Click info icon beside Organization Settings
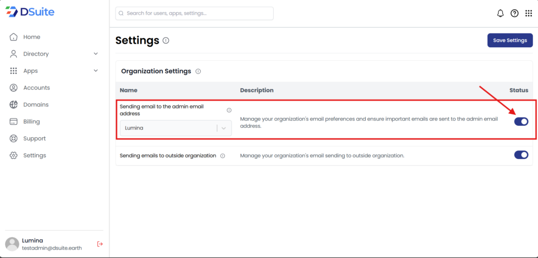This screenshot has width=538, height=258. pyautogui.click(x=198, y=71)
